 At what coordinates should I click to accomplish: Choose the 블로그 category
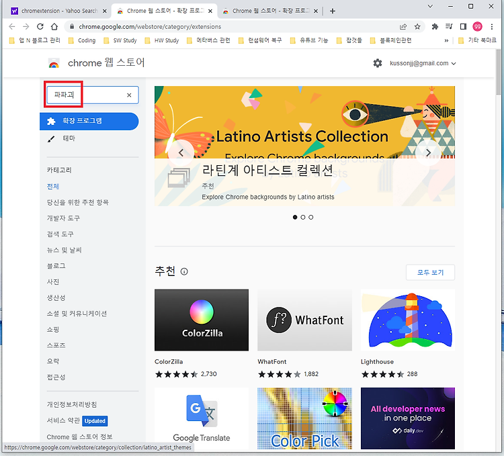pos(56,266)
